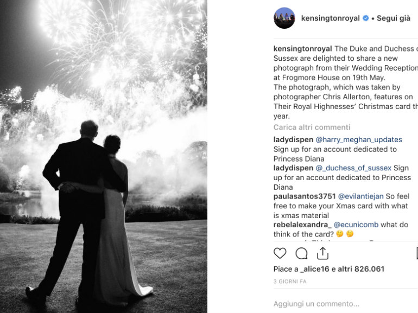Click the blue verified badge
Image resolution: width=418 pixels, height=313 pixels.
[x=366, y=18]
